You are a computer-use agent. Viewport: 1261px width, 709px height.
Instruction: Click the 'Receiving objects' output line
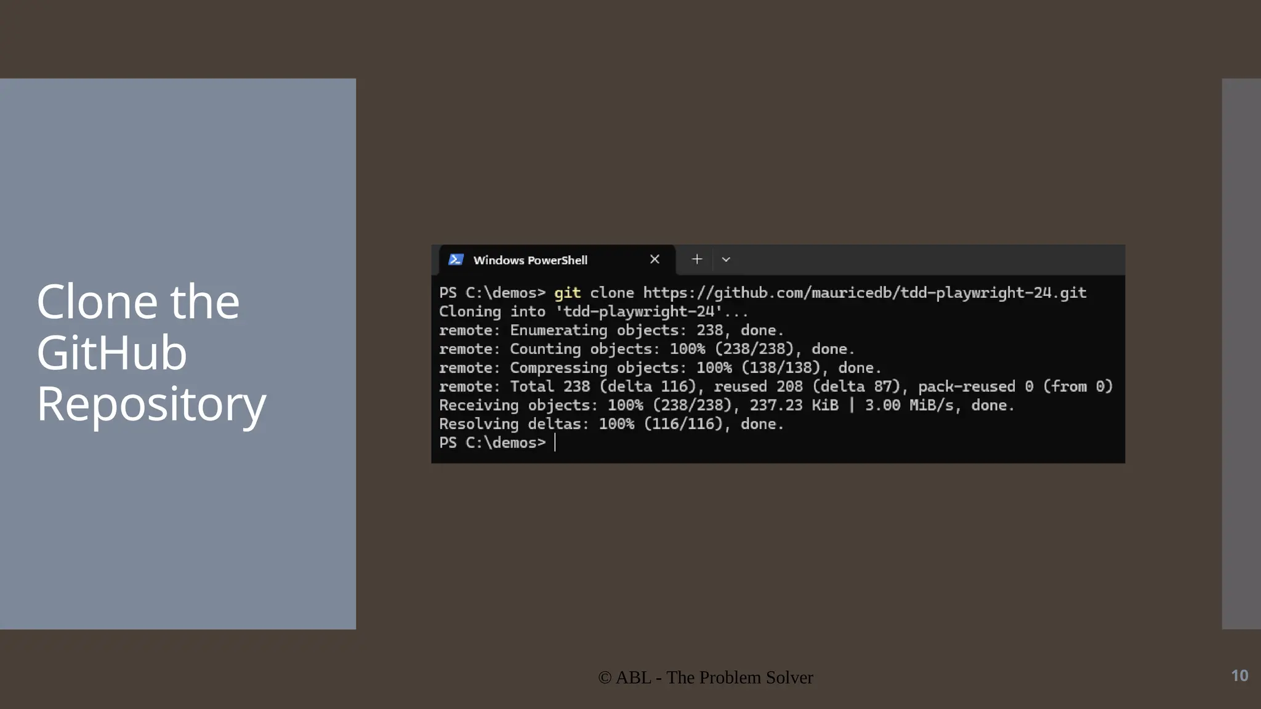(x=726, y=406)
